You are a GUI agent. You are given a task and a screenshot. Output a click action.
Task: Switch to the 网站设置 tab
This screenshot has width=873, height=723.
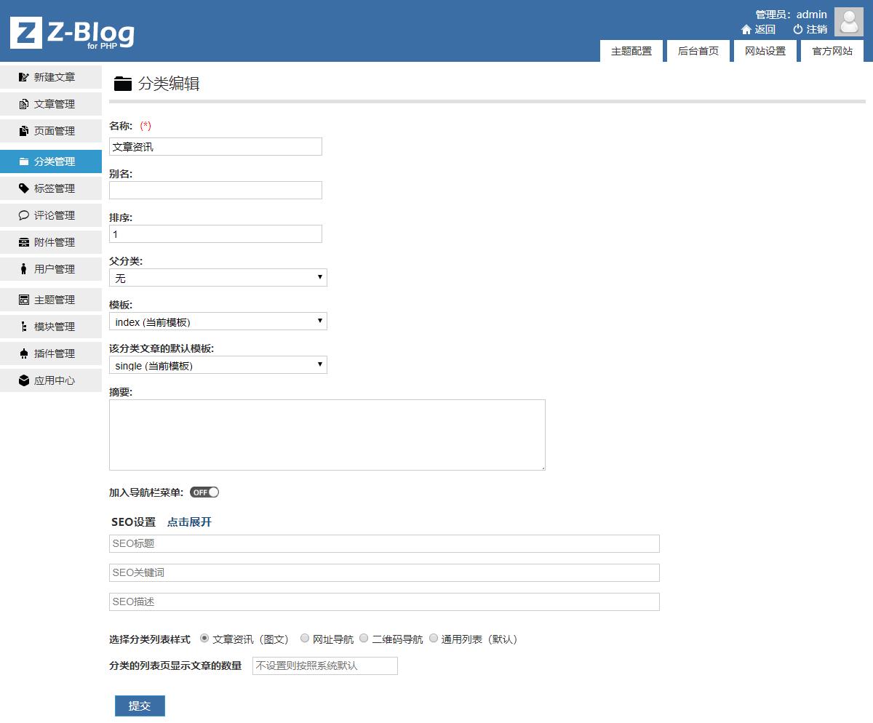[765, 51]
